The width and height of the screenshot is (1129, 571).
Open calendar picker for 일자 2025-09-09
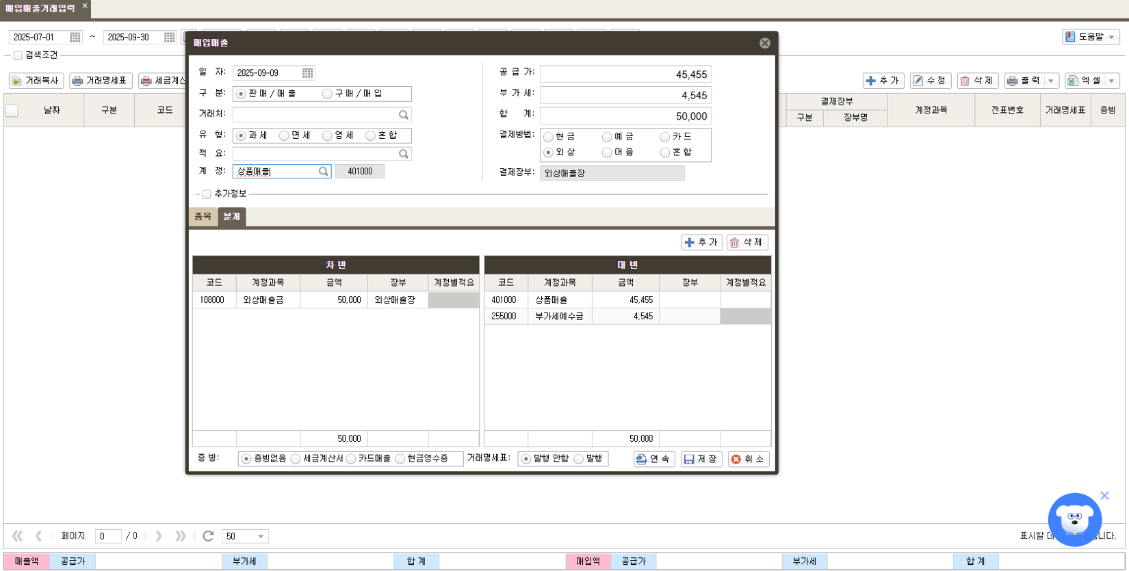308,73
